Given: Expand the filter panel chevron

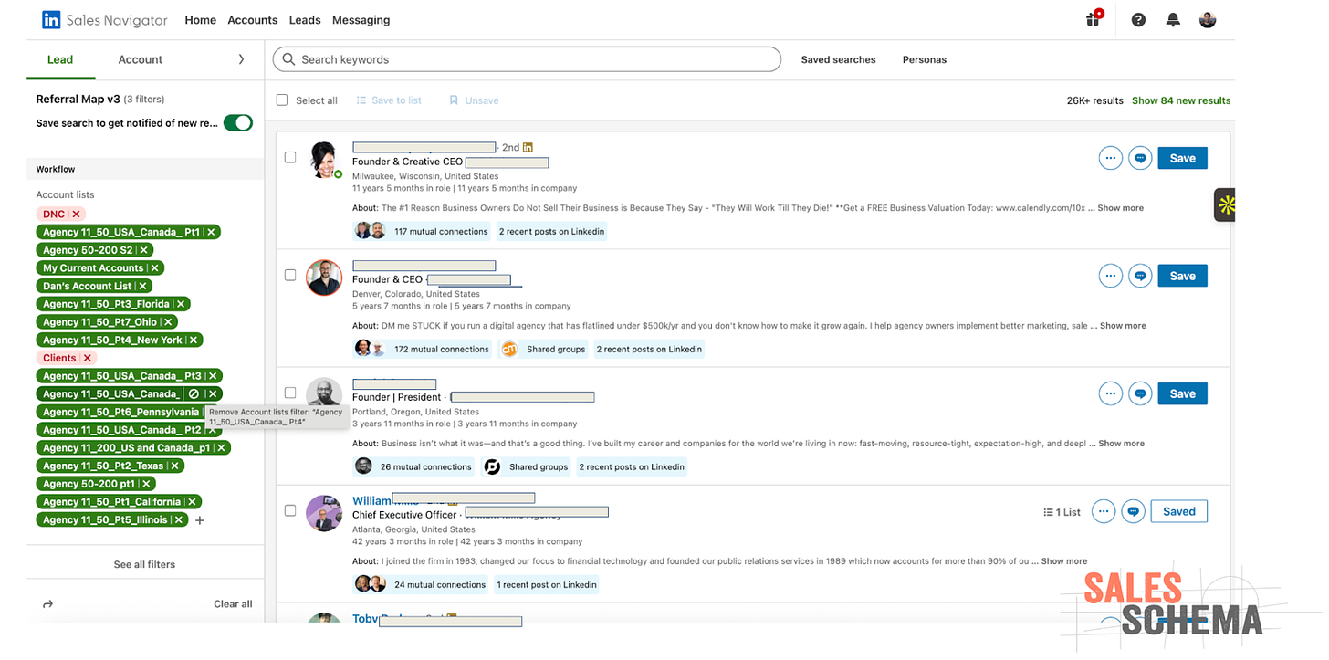Looking at the screenshot, I should tap(241, 59).
